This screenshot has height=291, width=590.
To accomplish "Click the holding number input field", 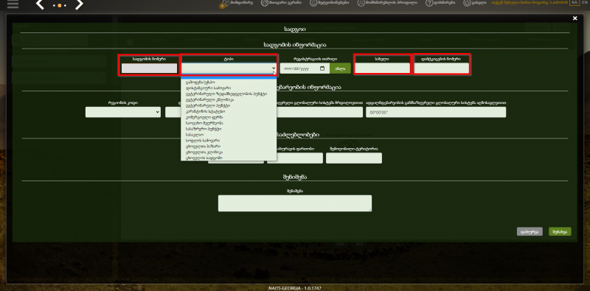I will pyautogui.click(x=149, y=68).
